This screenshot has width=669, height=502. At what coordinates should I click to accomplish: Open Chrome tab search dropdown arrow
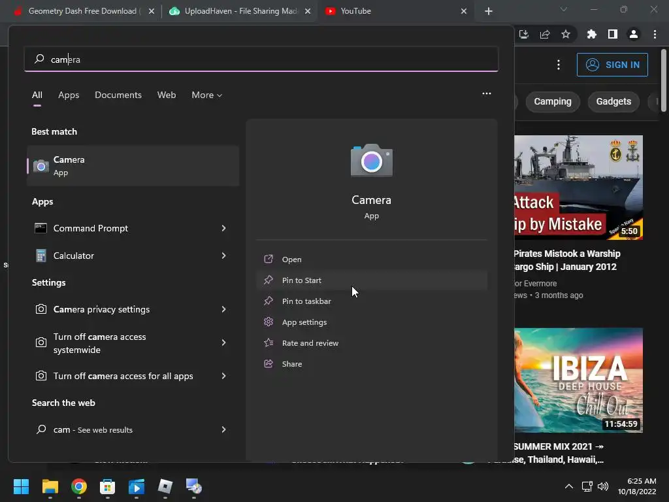[x=564, y=9]
